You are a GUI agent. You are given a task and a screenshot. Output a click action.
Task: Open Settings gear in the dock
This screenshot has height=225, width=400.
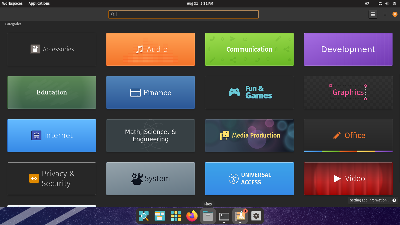tap(256, 216)
